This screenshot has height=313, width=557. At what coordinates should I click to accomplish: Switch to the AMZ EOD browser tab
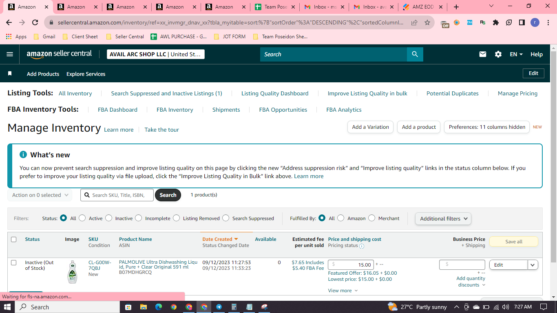[x=422, y=7]
